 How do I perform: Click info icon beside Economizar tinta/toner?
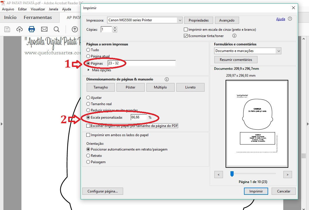coord(234,36)
